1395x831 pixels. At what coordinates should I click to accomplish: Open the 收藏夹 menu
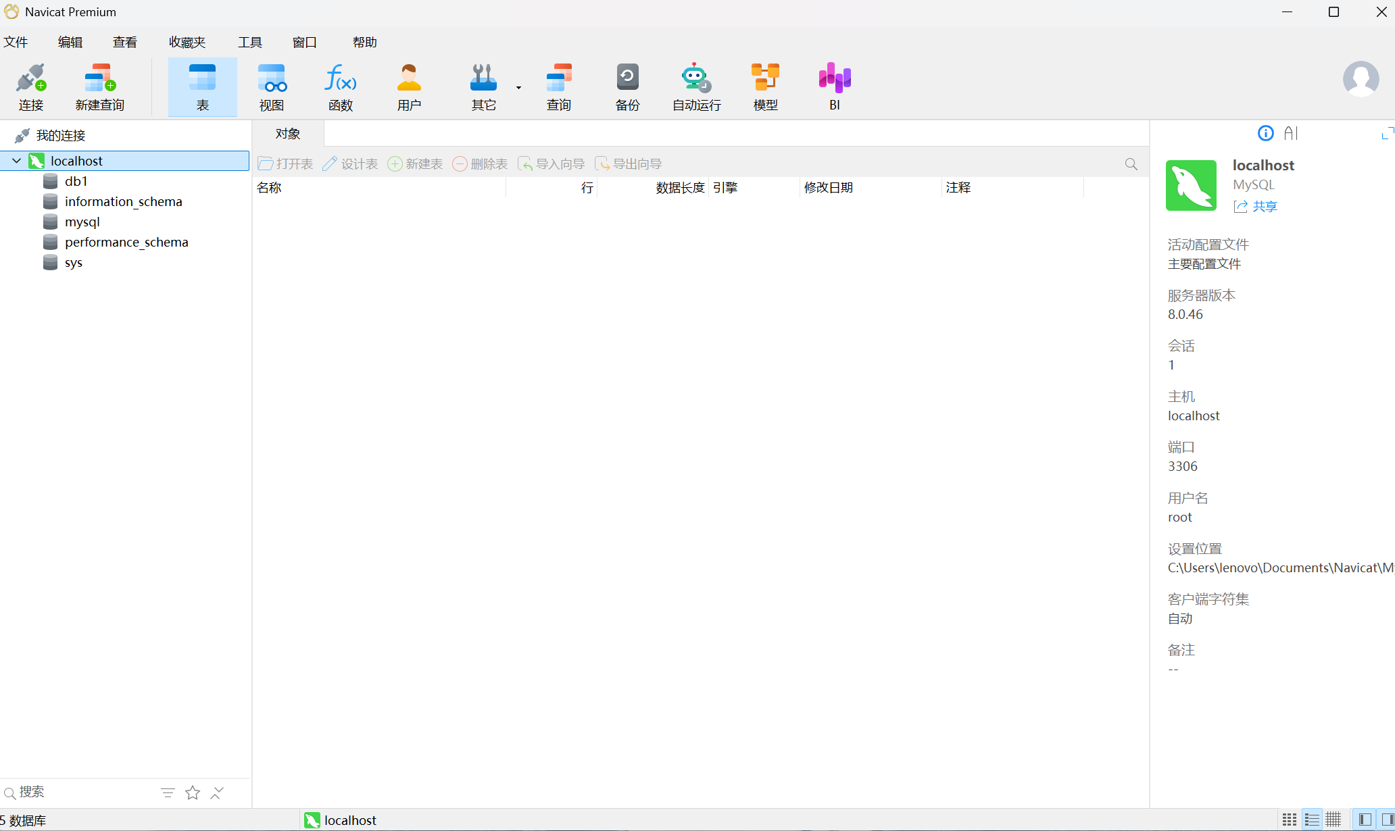[x=187, y=42]
